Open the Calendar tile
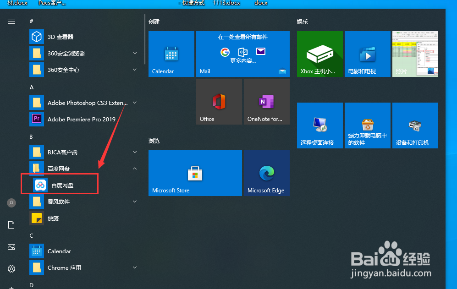Image resolution: width=457 pixels, height=289 pixels. tap(171, 54)
